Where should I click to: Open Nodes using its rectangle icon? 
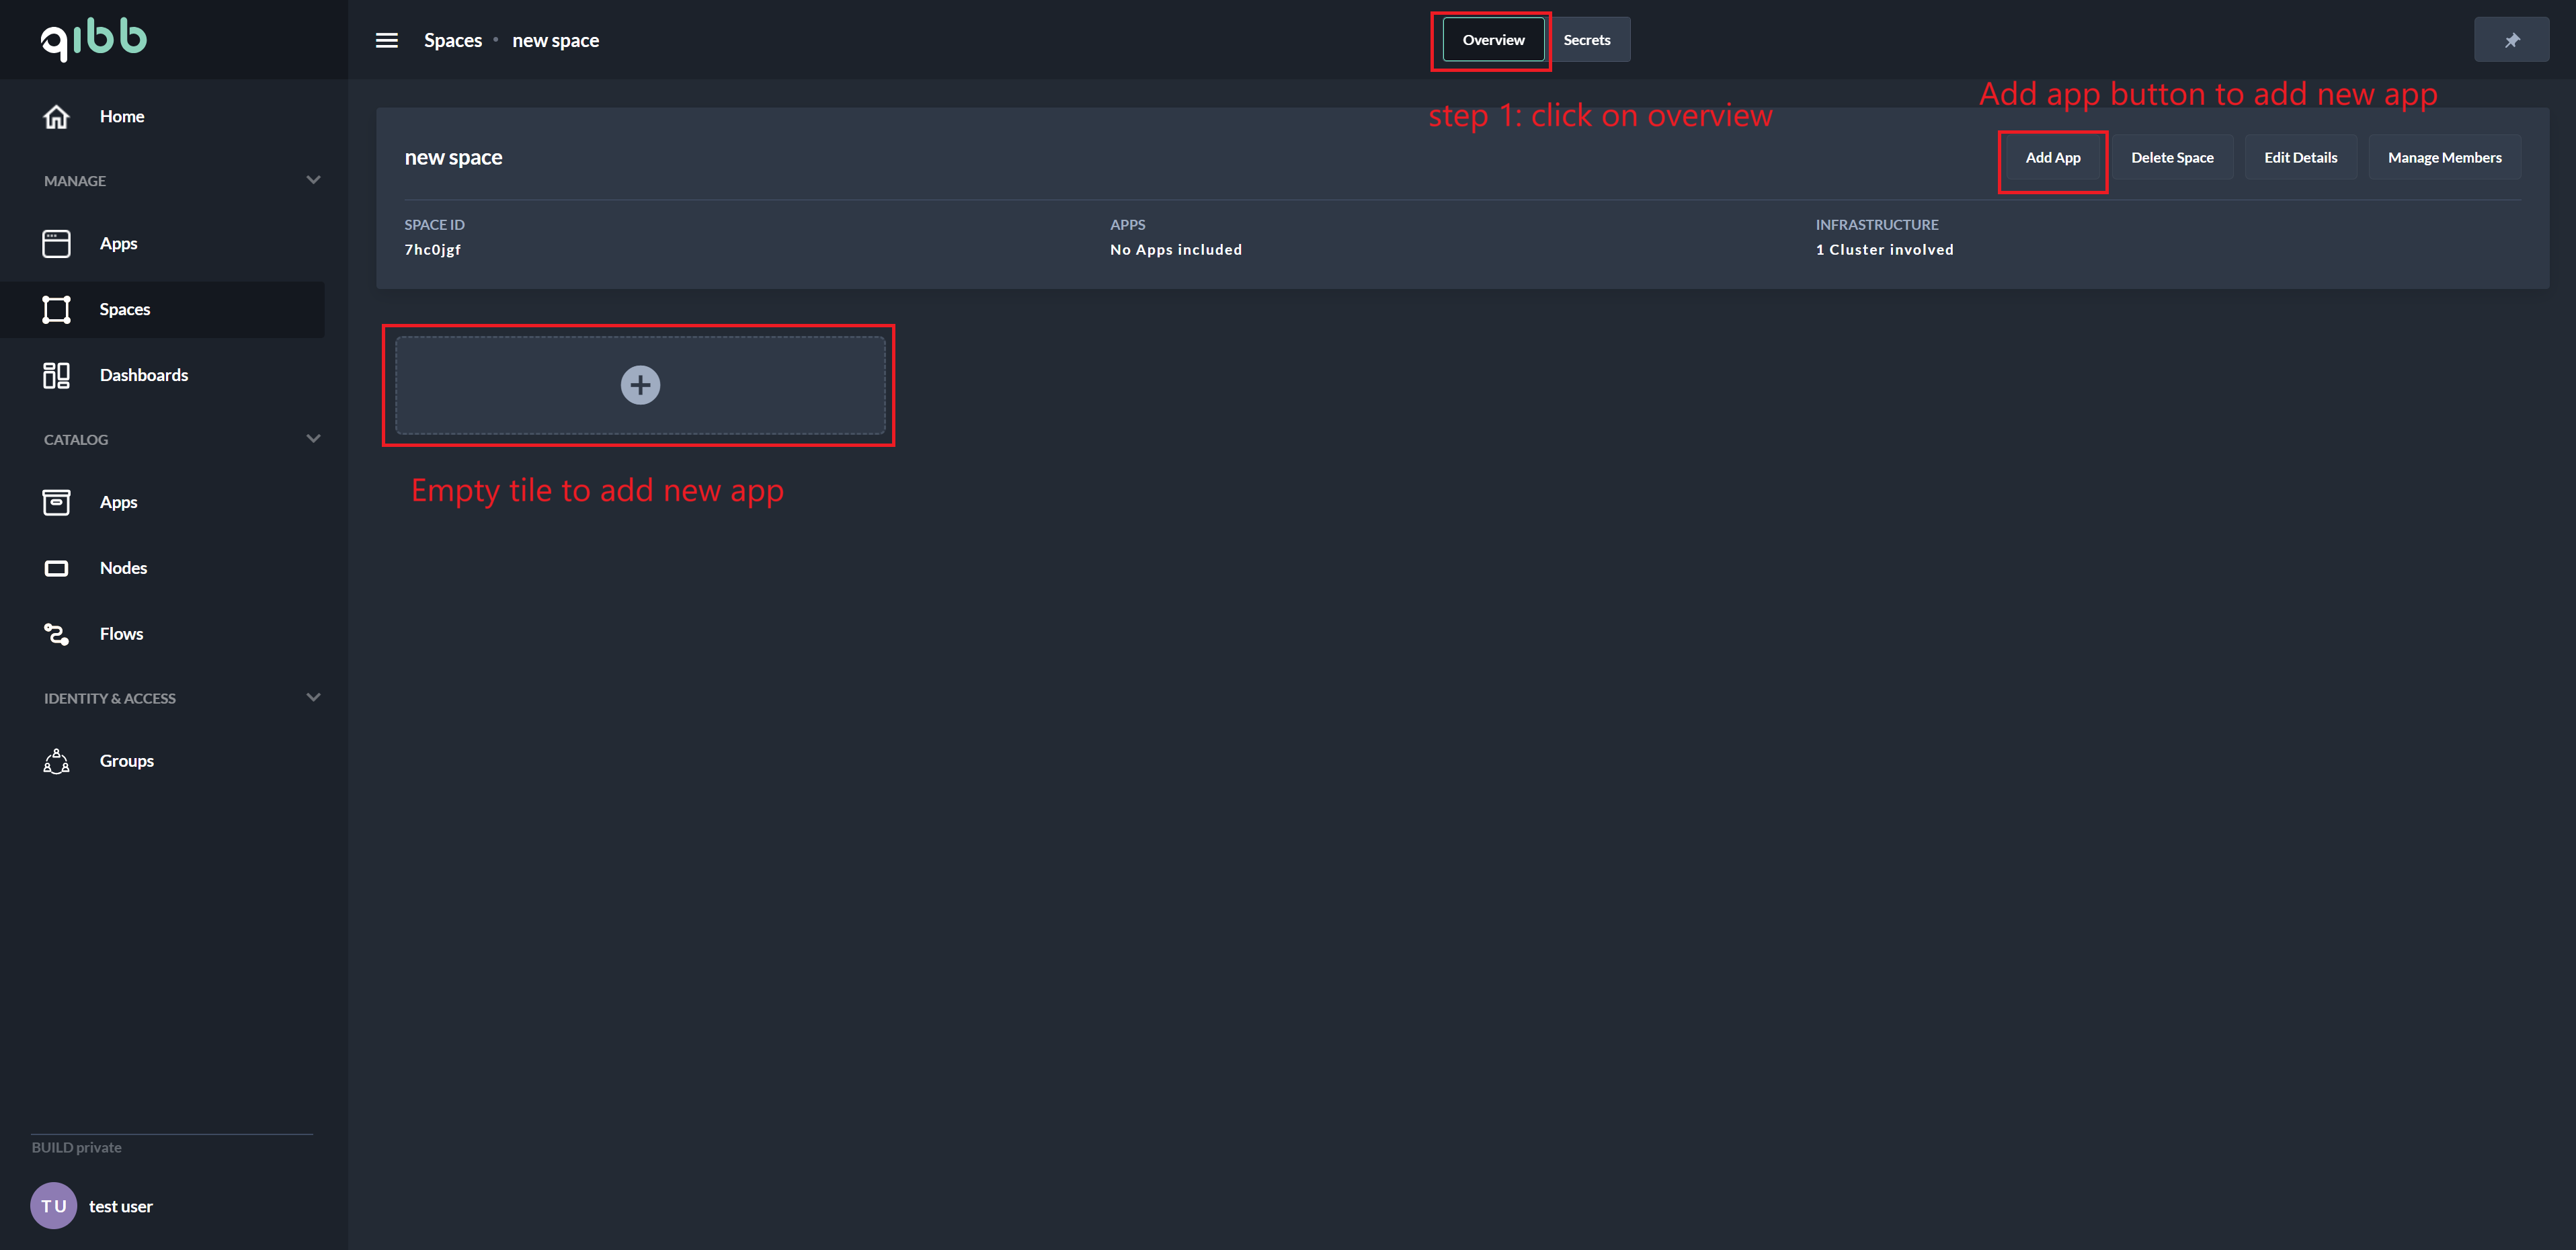coord(56,568)
